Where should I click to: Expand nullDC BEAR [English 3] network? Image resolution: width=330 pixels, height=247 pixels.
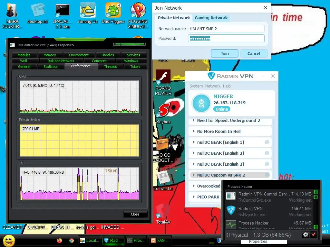194,164
